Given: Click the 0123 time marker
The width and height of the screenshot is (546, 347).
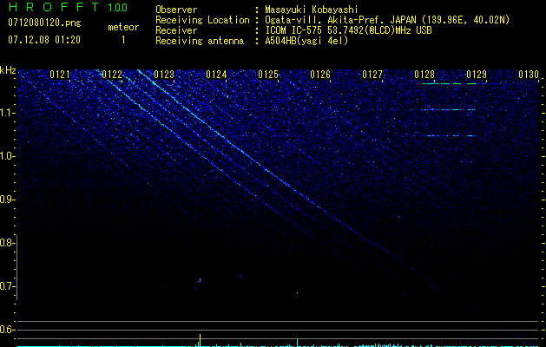Looking at the screenshot, I should (164, 75).
